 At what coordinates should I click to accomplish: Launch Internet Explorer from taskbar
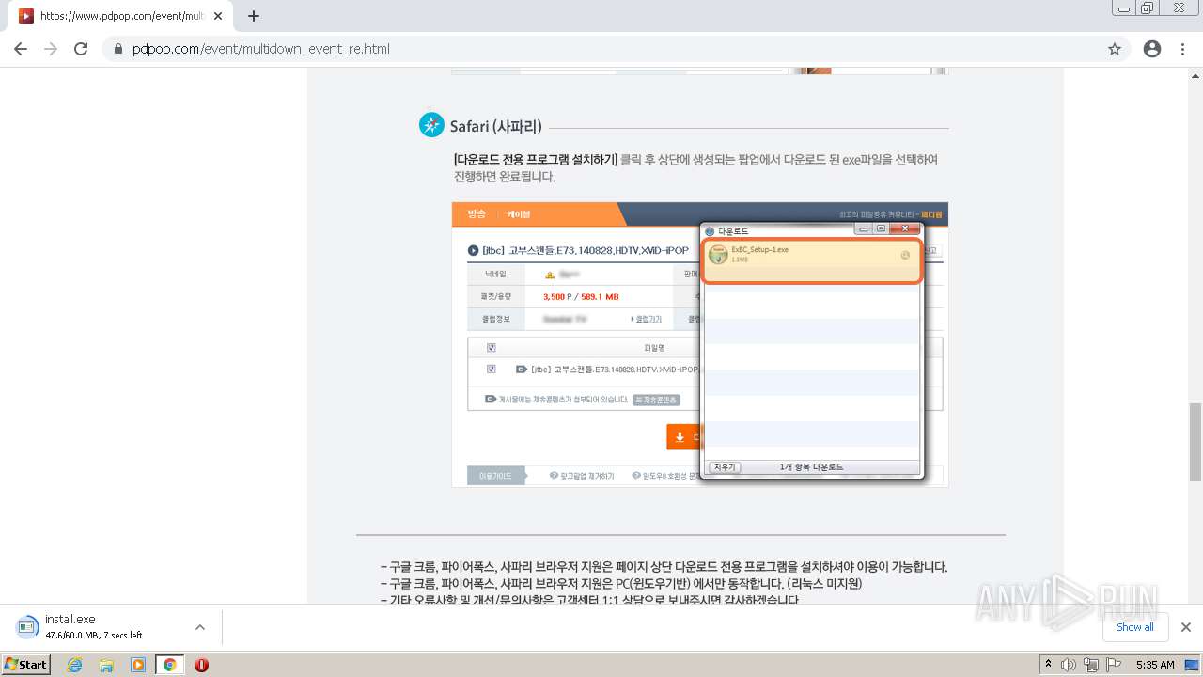(74, 665)
